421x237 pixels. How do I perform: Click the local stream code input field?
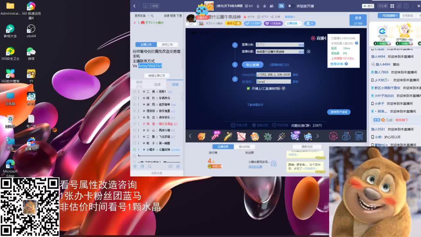[273, 81]
